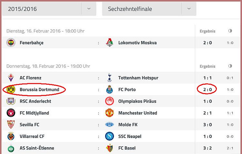Open the 2015/2016 season dropdown

[49, 9]
